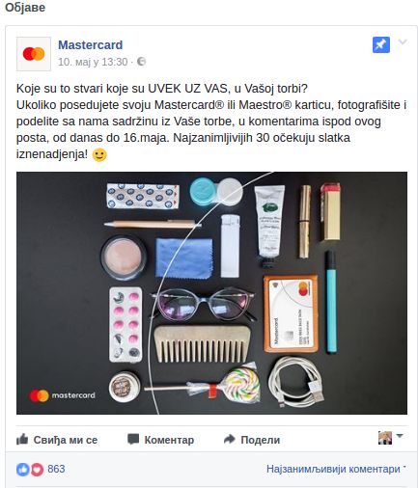Click the thumbs-up icon beside Свиђа ми се

click(x=22, y=439)
